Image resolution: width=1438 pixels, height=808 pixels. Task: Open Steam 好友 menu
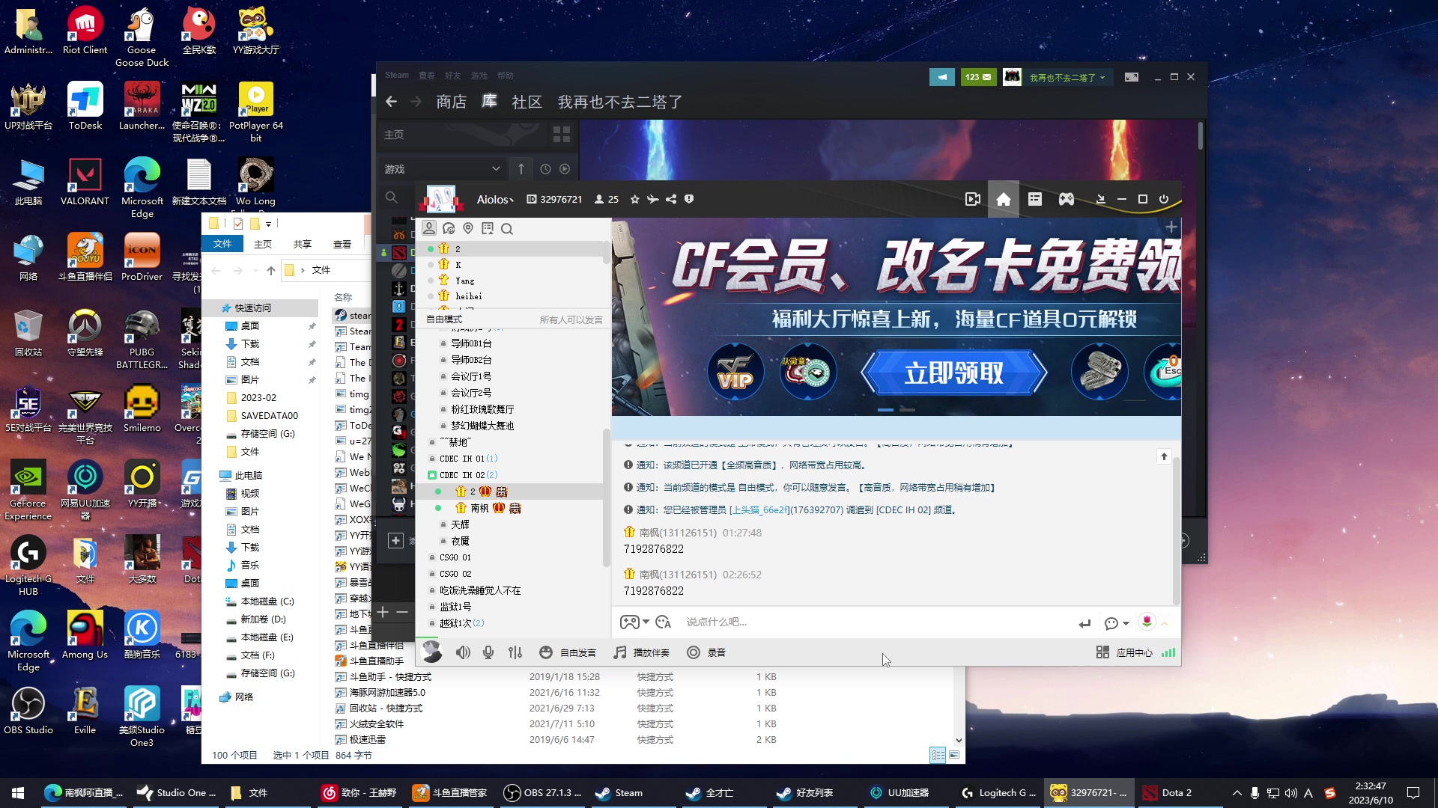pos(452,76)
